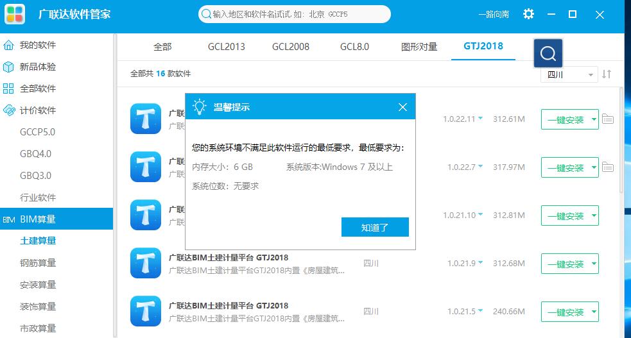Select the GTJ2018 tab
The height and width of the screenshot is (338, 631).
[483, 46]
